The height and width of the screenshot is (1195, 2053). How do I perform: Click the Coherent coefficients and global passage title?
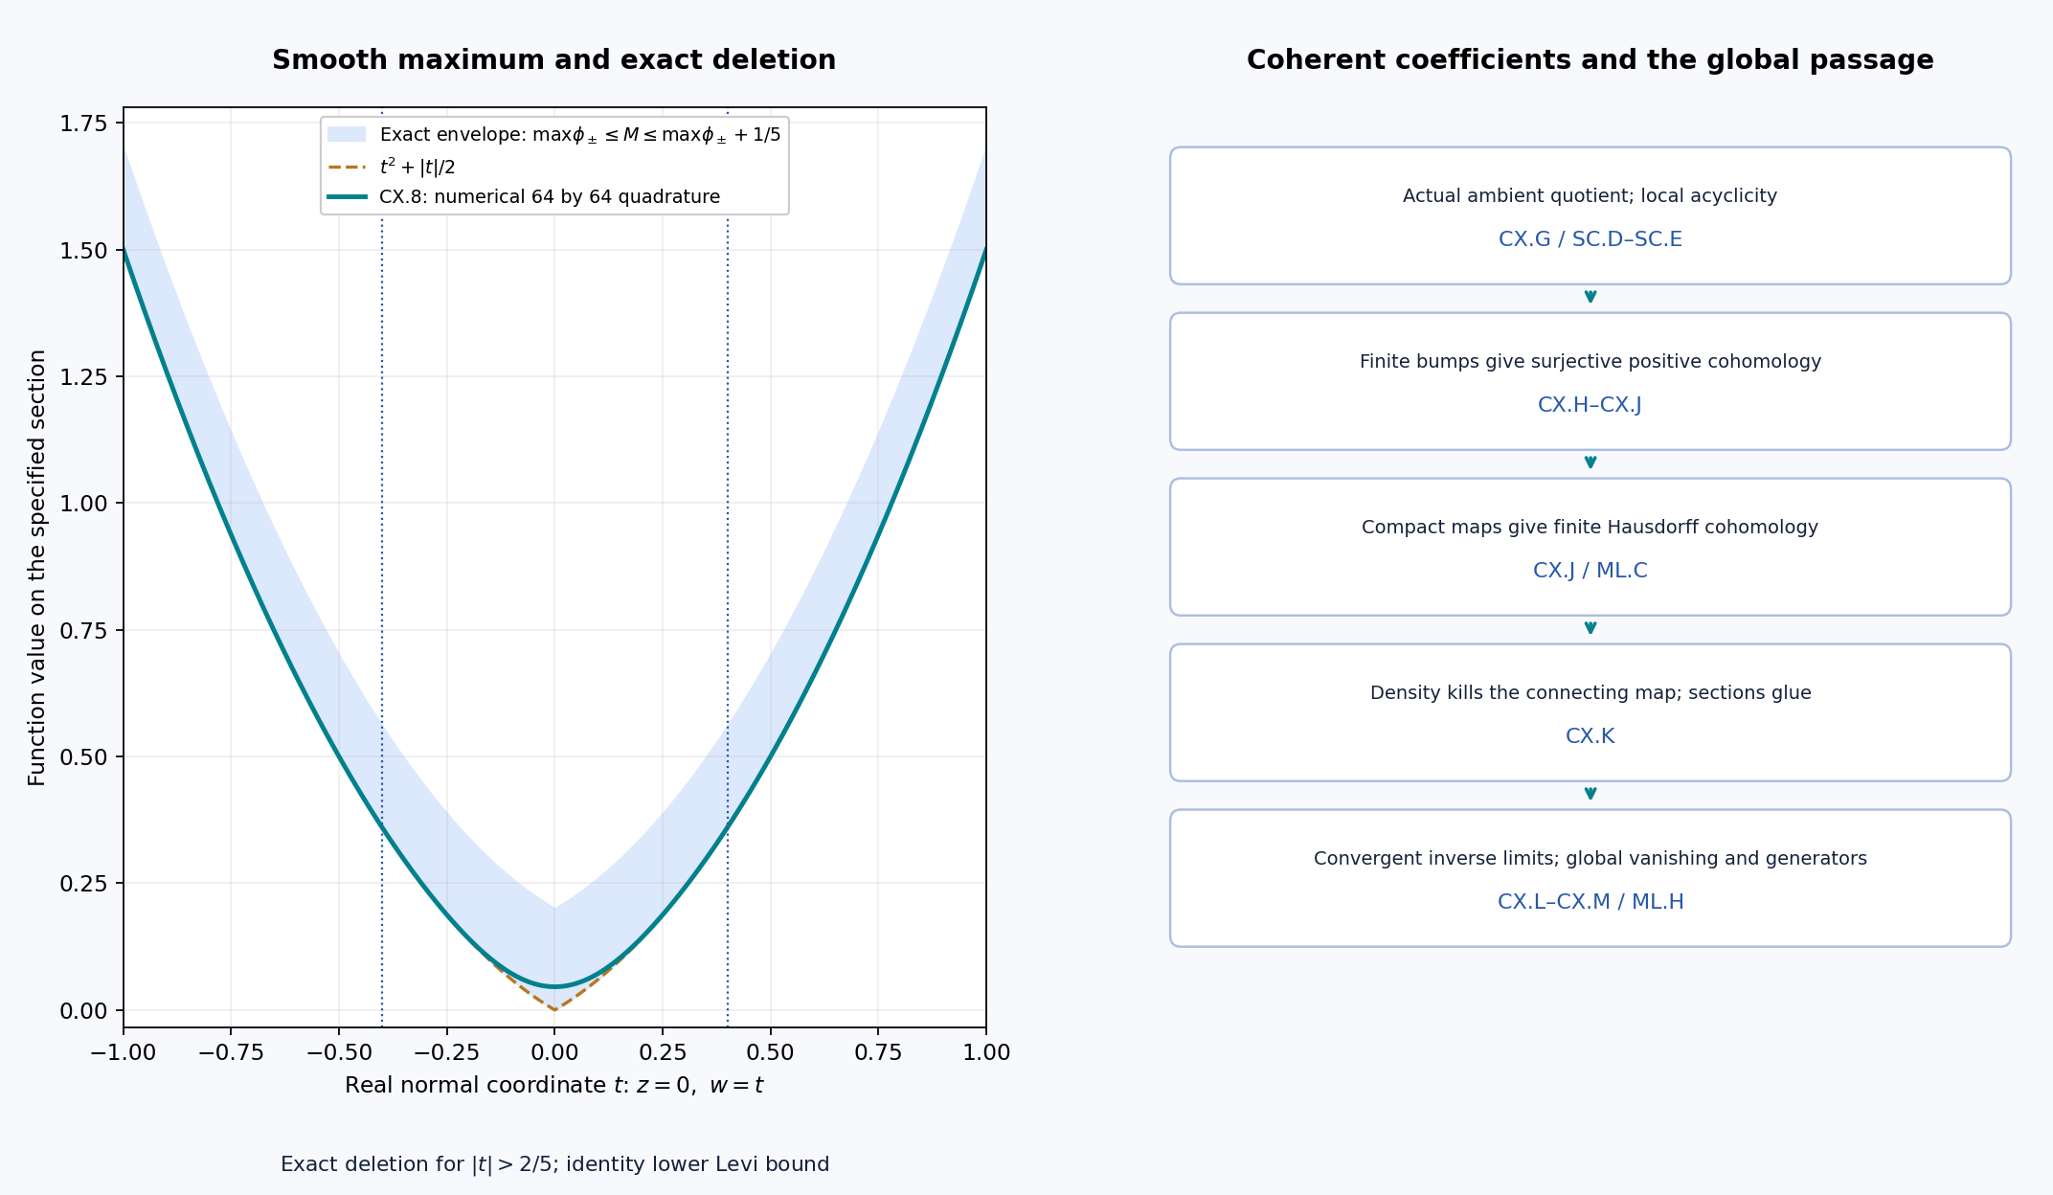tap(1590, 60)
